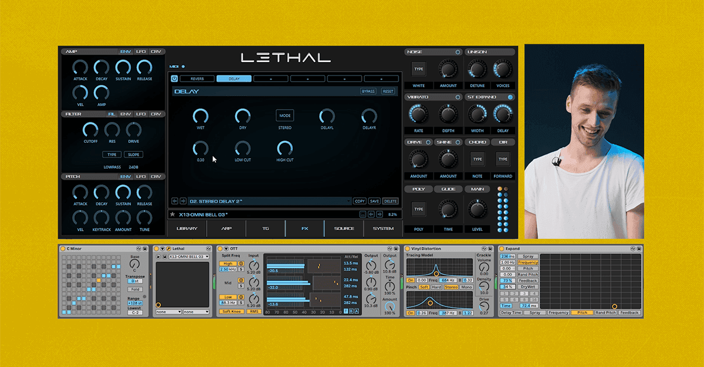The height and width of the screenshot is (367, 704).
Task: Click the Soft Knee button in OTT
Action: click(x=232, y=311)
